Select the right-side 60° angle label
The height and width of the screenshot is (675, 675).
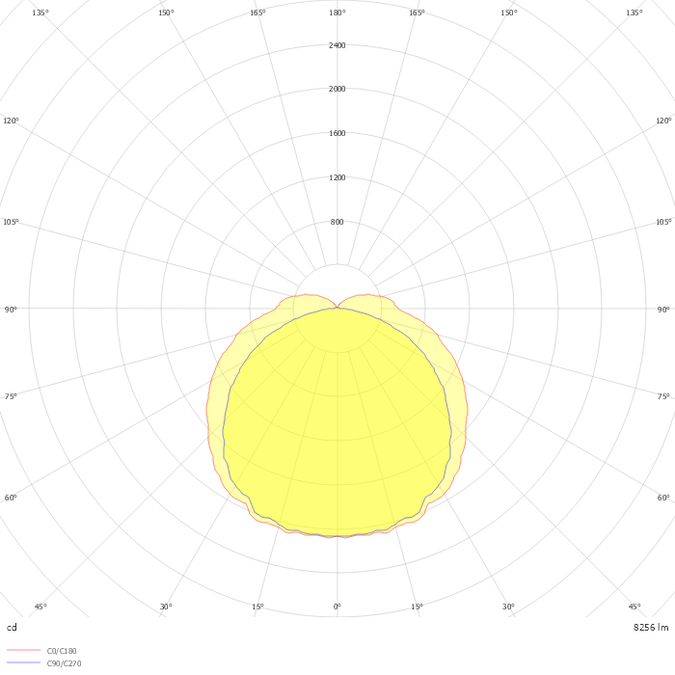pos(663,498)
